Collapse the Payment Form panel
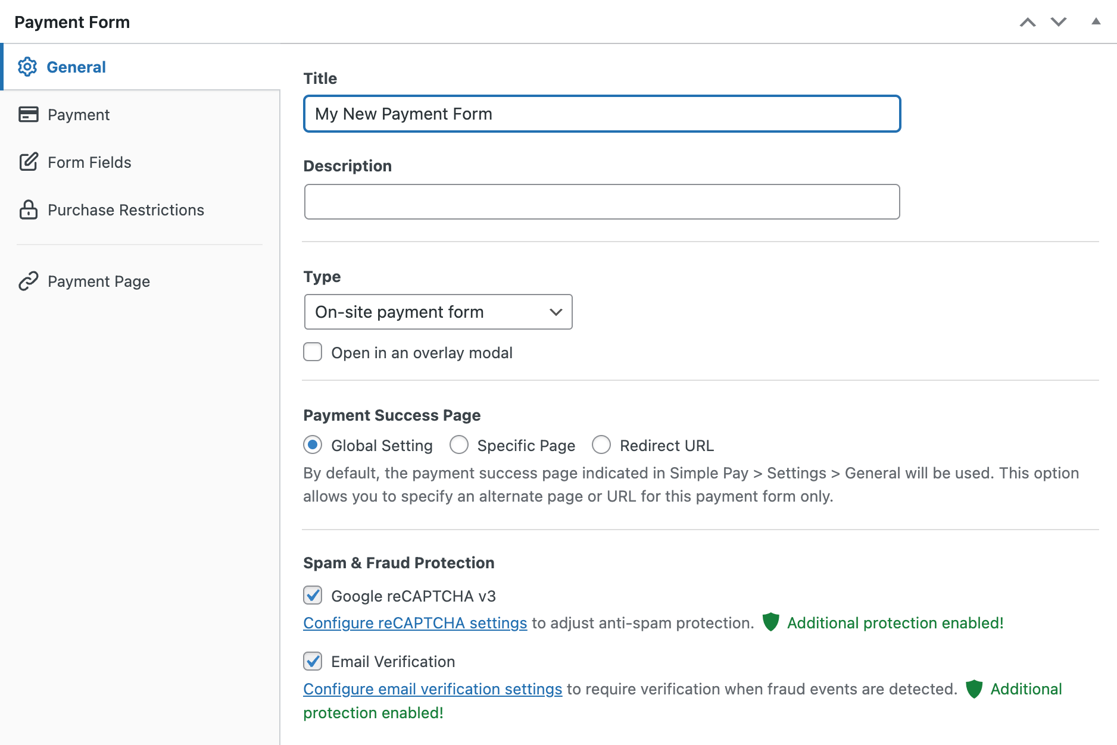The width and height of the screenshot is (1117, 745). pos(1096,21)
